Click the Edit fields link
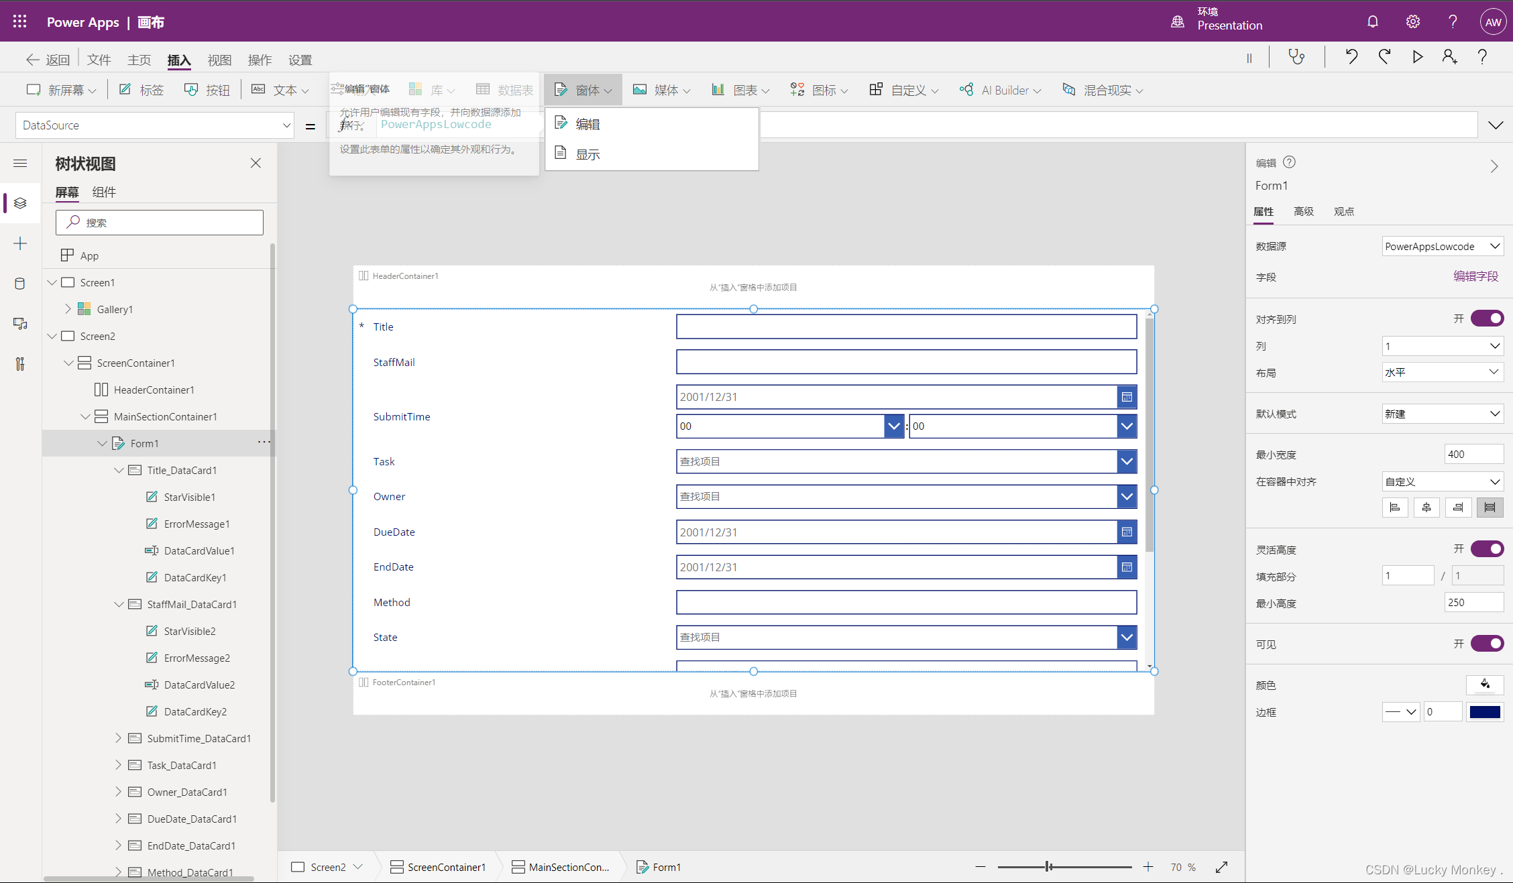This screenshot has height=883, width=1513. tap(1475, 276)
